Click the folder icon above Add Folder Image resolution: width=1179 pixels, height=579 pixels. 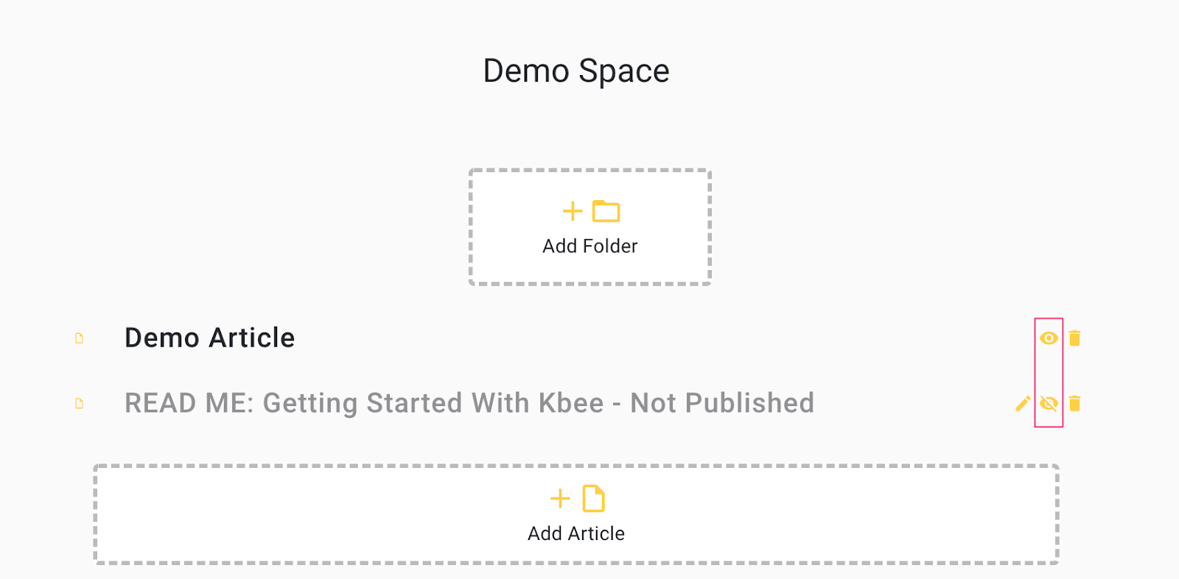[606, 211]
